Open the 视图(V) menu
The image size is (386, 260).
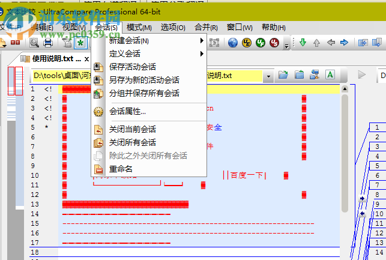coord(74,28)
